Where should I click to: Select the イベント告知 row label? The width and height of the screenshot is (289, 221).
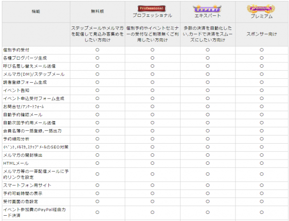coord(16,90)
